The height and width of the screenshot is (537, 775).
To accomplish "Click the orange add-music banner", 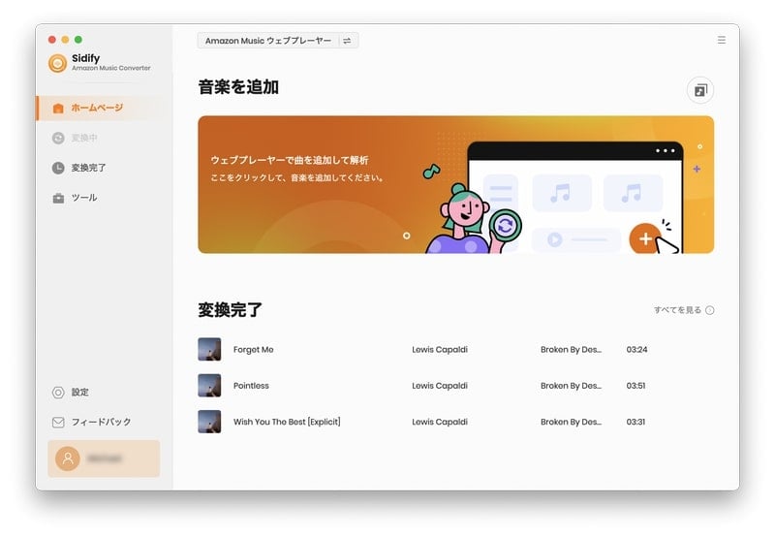I will (455, 184).
